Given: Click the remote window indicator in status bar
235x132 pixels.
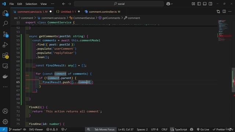Looking at the screenshot, I should [x=4, y=129].
